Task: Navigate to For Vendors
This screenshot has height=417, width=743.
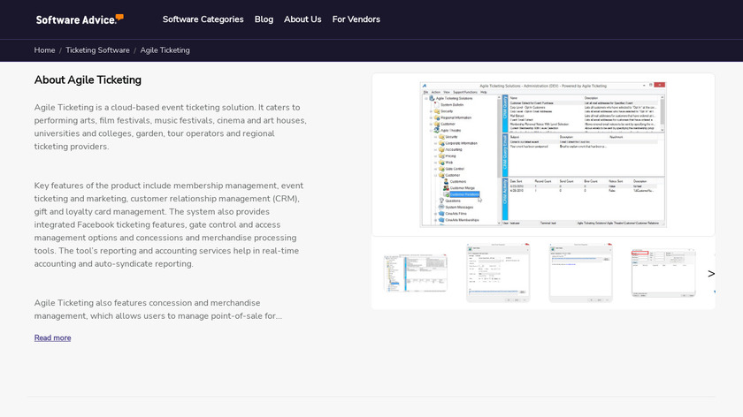Action: (356, 19)
